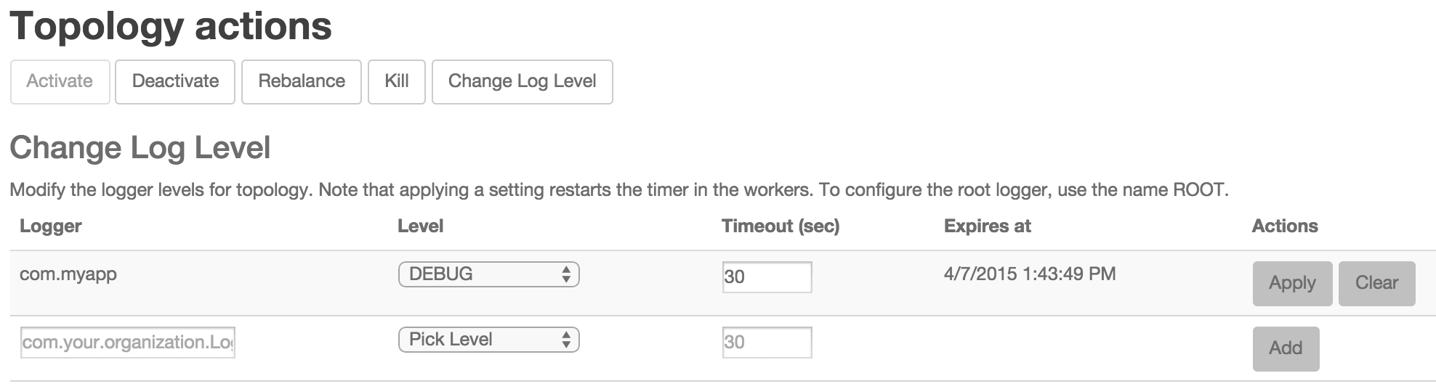Viewport: 1436px width, 389px height.
Task: Click the Timeout (sec) column header
Action: [780, 226]
